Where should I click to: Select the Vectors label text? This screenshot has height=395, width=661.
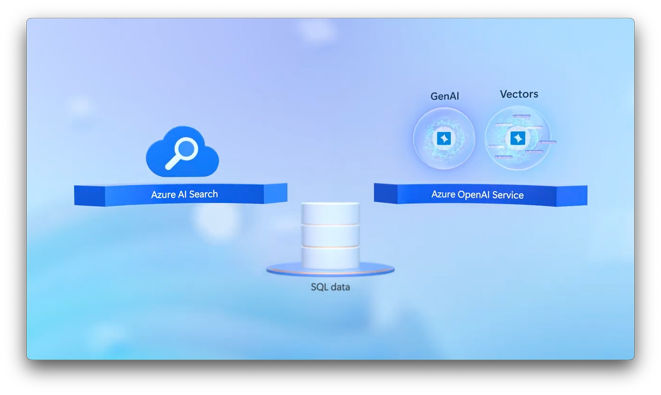pos(519,93)
